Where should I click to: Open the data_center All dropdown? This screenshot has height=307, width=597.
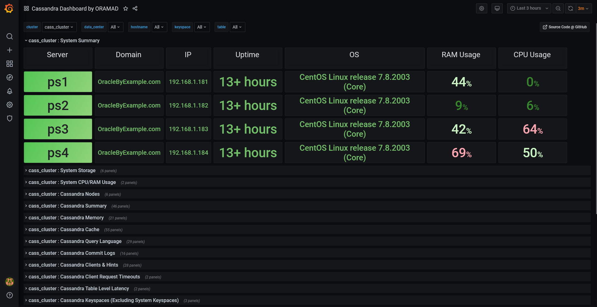coord(115,27)
